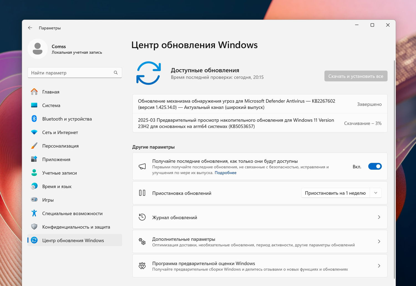Screen dimensions: 416x286
Task: Select Сеть и Интернет in sidebar
Action: pos(75,132)
